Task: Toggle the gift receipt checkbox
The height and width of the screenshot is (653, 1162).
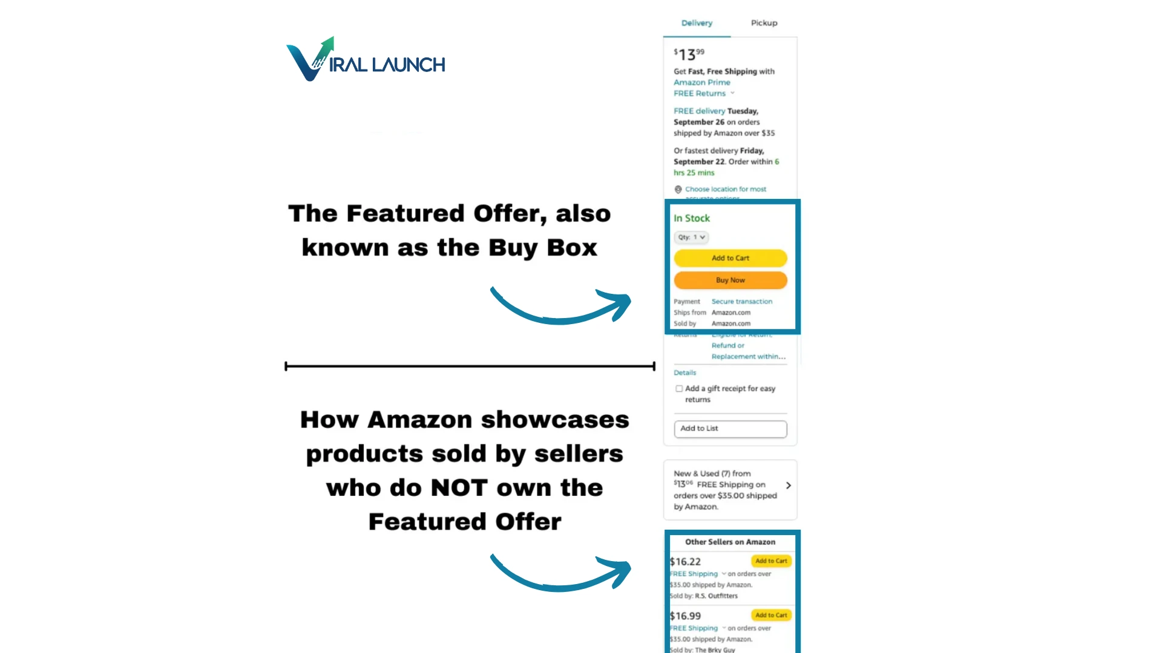Action: point(678,388)
